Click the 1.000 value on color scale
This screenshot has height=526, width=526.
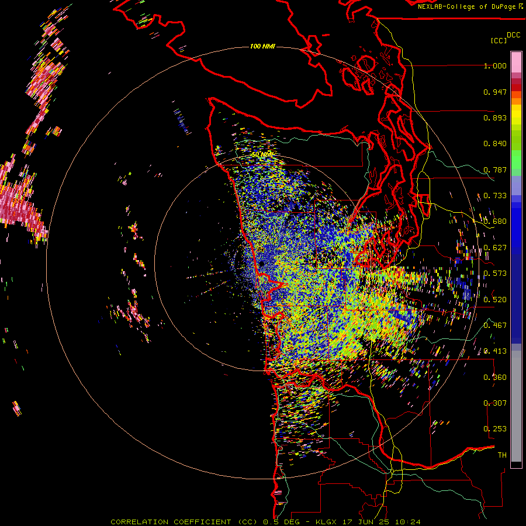point(495,65)
